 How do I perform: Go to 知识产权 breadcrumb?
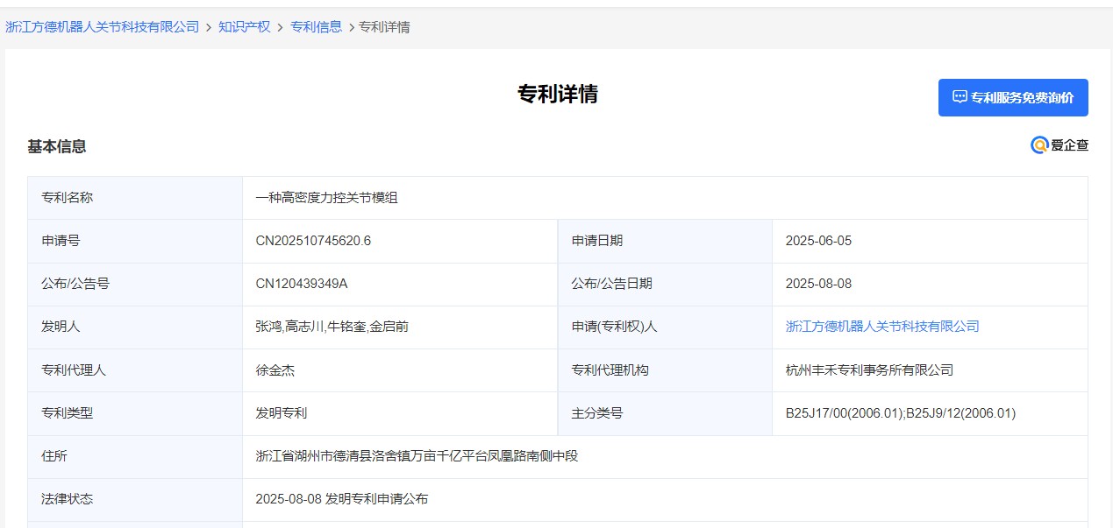[245, 27]
